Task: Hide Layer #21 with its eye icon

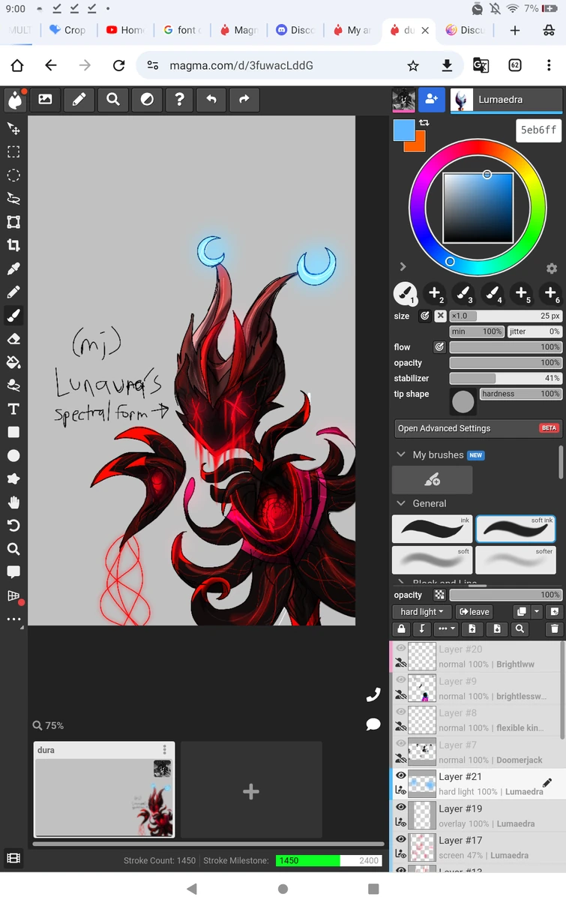Action: [x=401, y=776]
